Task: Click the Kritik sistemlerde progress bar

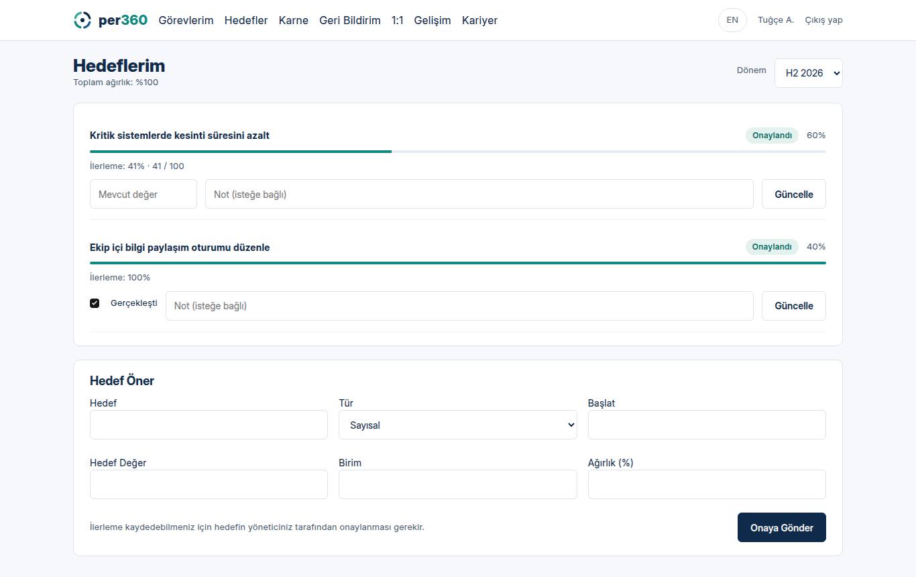Action: coord(458,152)
